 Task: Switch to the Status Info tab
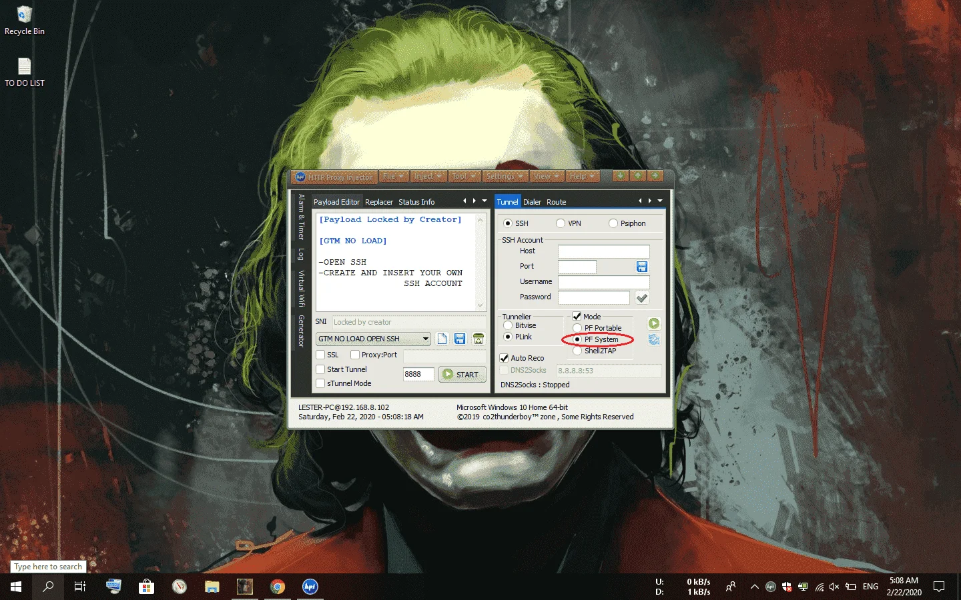(x=416, y=202)
